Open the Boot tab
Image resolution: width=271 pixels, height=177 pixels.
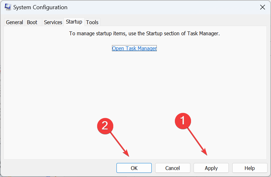(32, 22)
